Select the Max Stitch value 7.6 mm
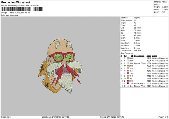The height and width of the screenshot is (119, 169). pos(137,43)
